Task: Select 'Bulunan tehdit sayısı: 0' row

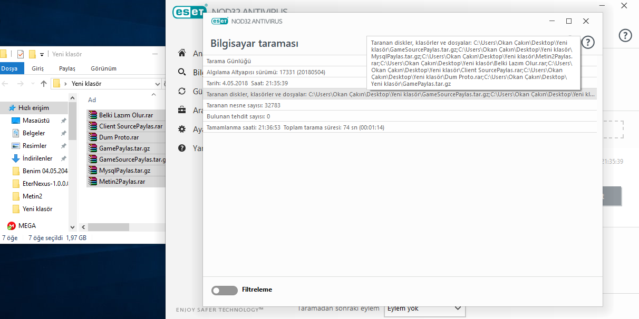Action: click(x=401, y=116)
